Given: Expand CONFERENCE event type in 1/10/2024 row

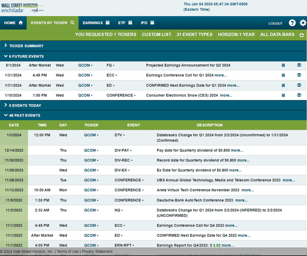Looking at the screenshot, I should click(121, 95).
